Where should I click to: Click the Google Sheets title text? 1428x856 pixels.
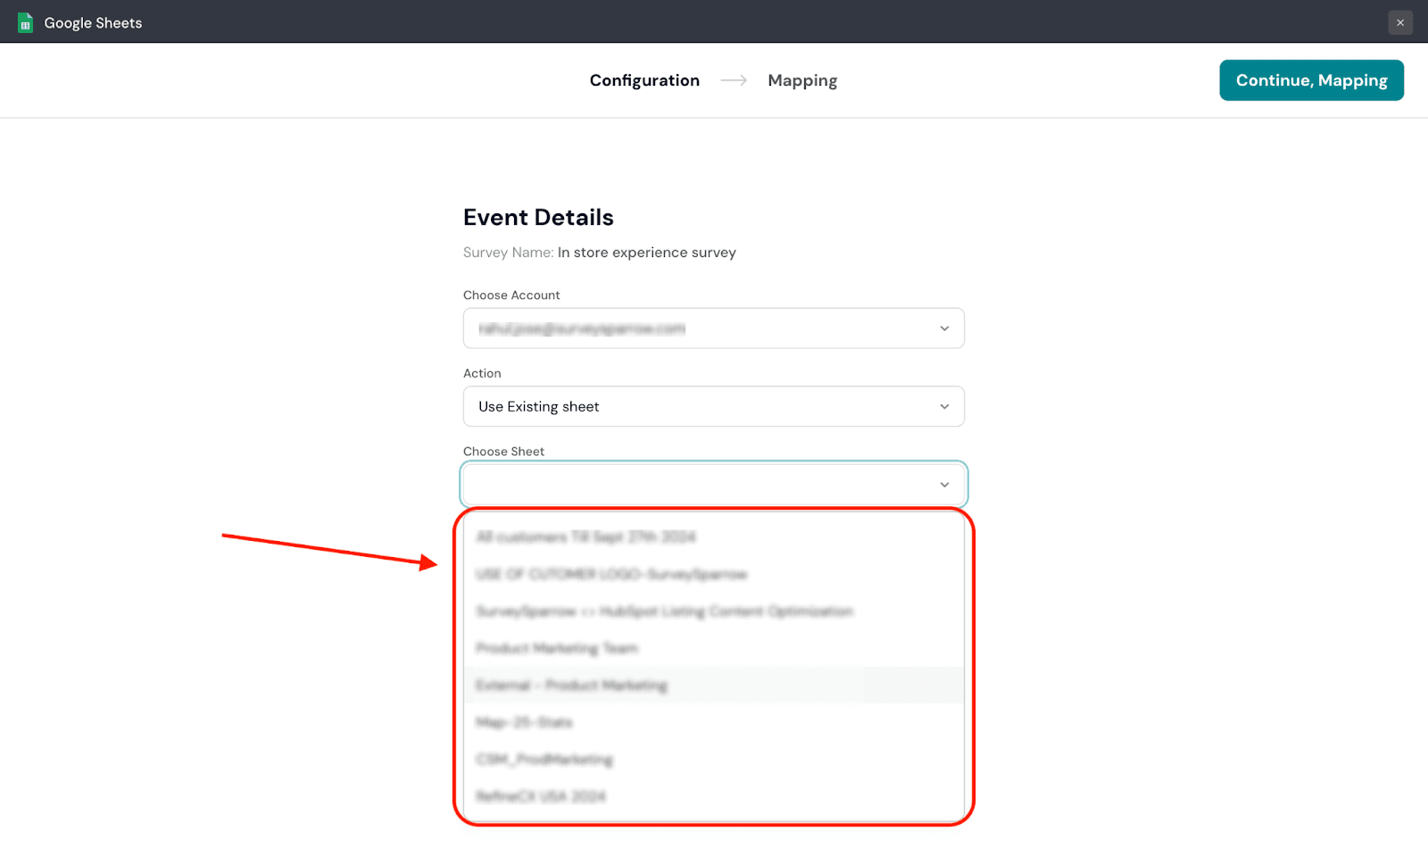point(93,22)
